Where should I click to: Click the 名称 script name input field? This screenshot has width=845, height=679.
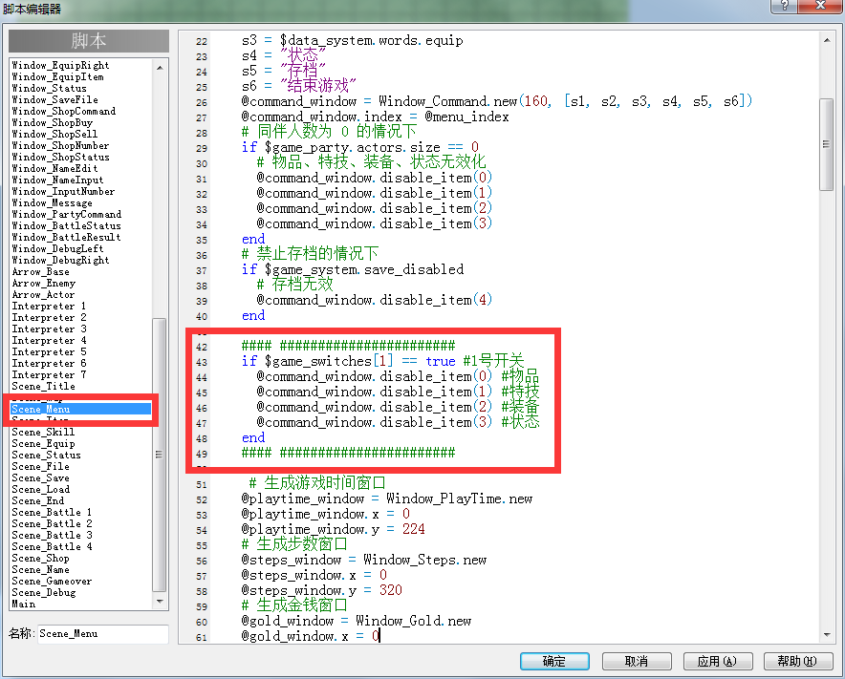(x=102, y=634)
